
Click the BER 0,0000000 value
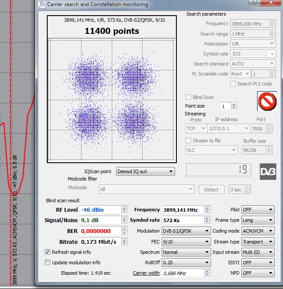[95, 231]
